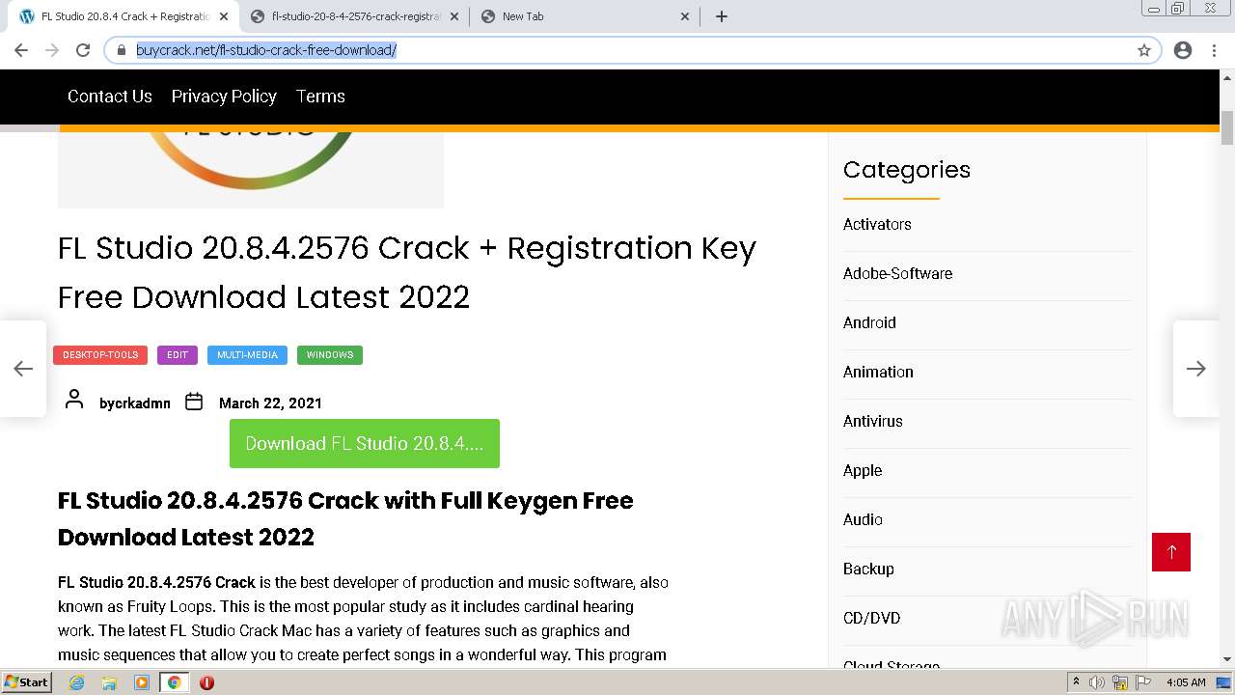Viewport: 1235px width, 695px height.
Task: Open the Chrome profile avatar icon
Action: [1183, 50]
